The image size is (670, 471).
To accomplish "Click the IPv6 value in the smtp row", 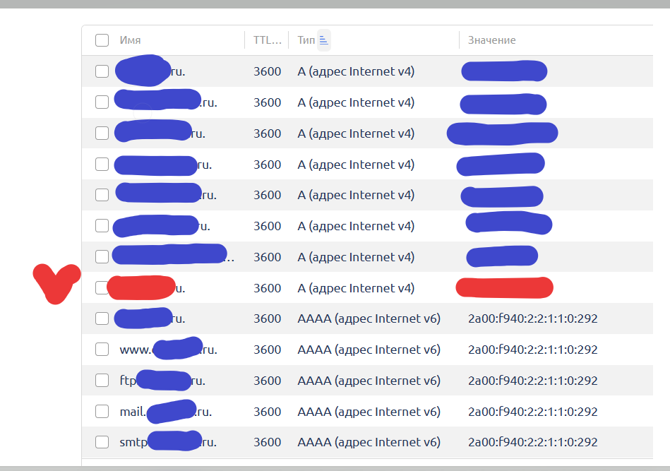I will [532, 442].
